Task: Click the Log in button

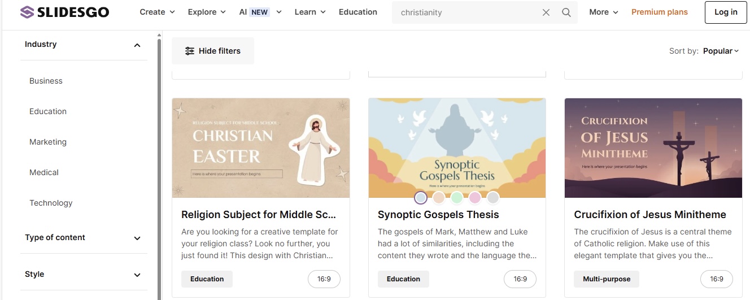Action: [726, 12]
